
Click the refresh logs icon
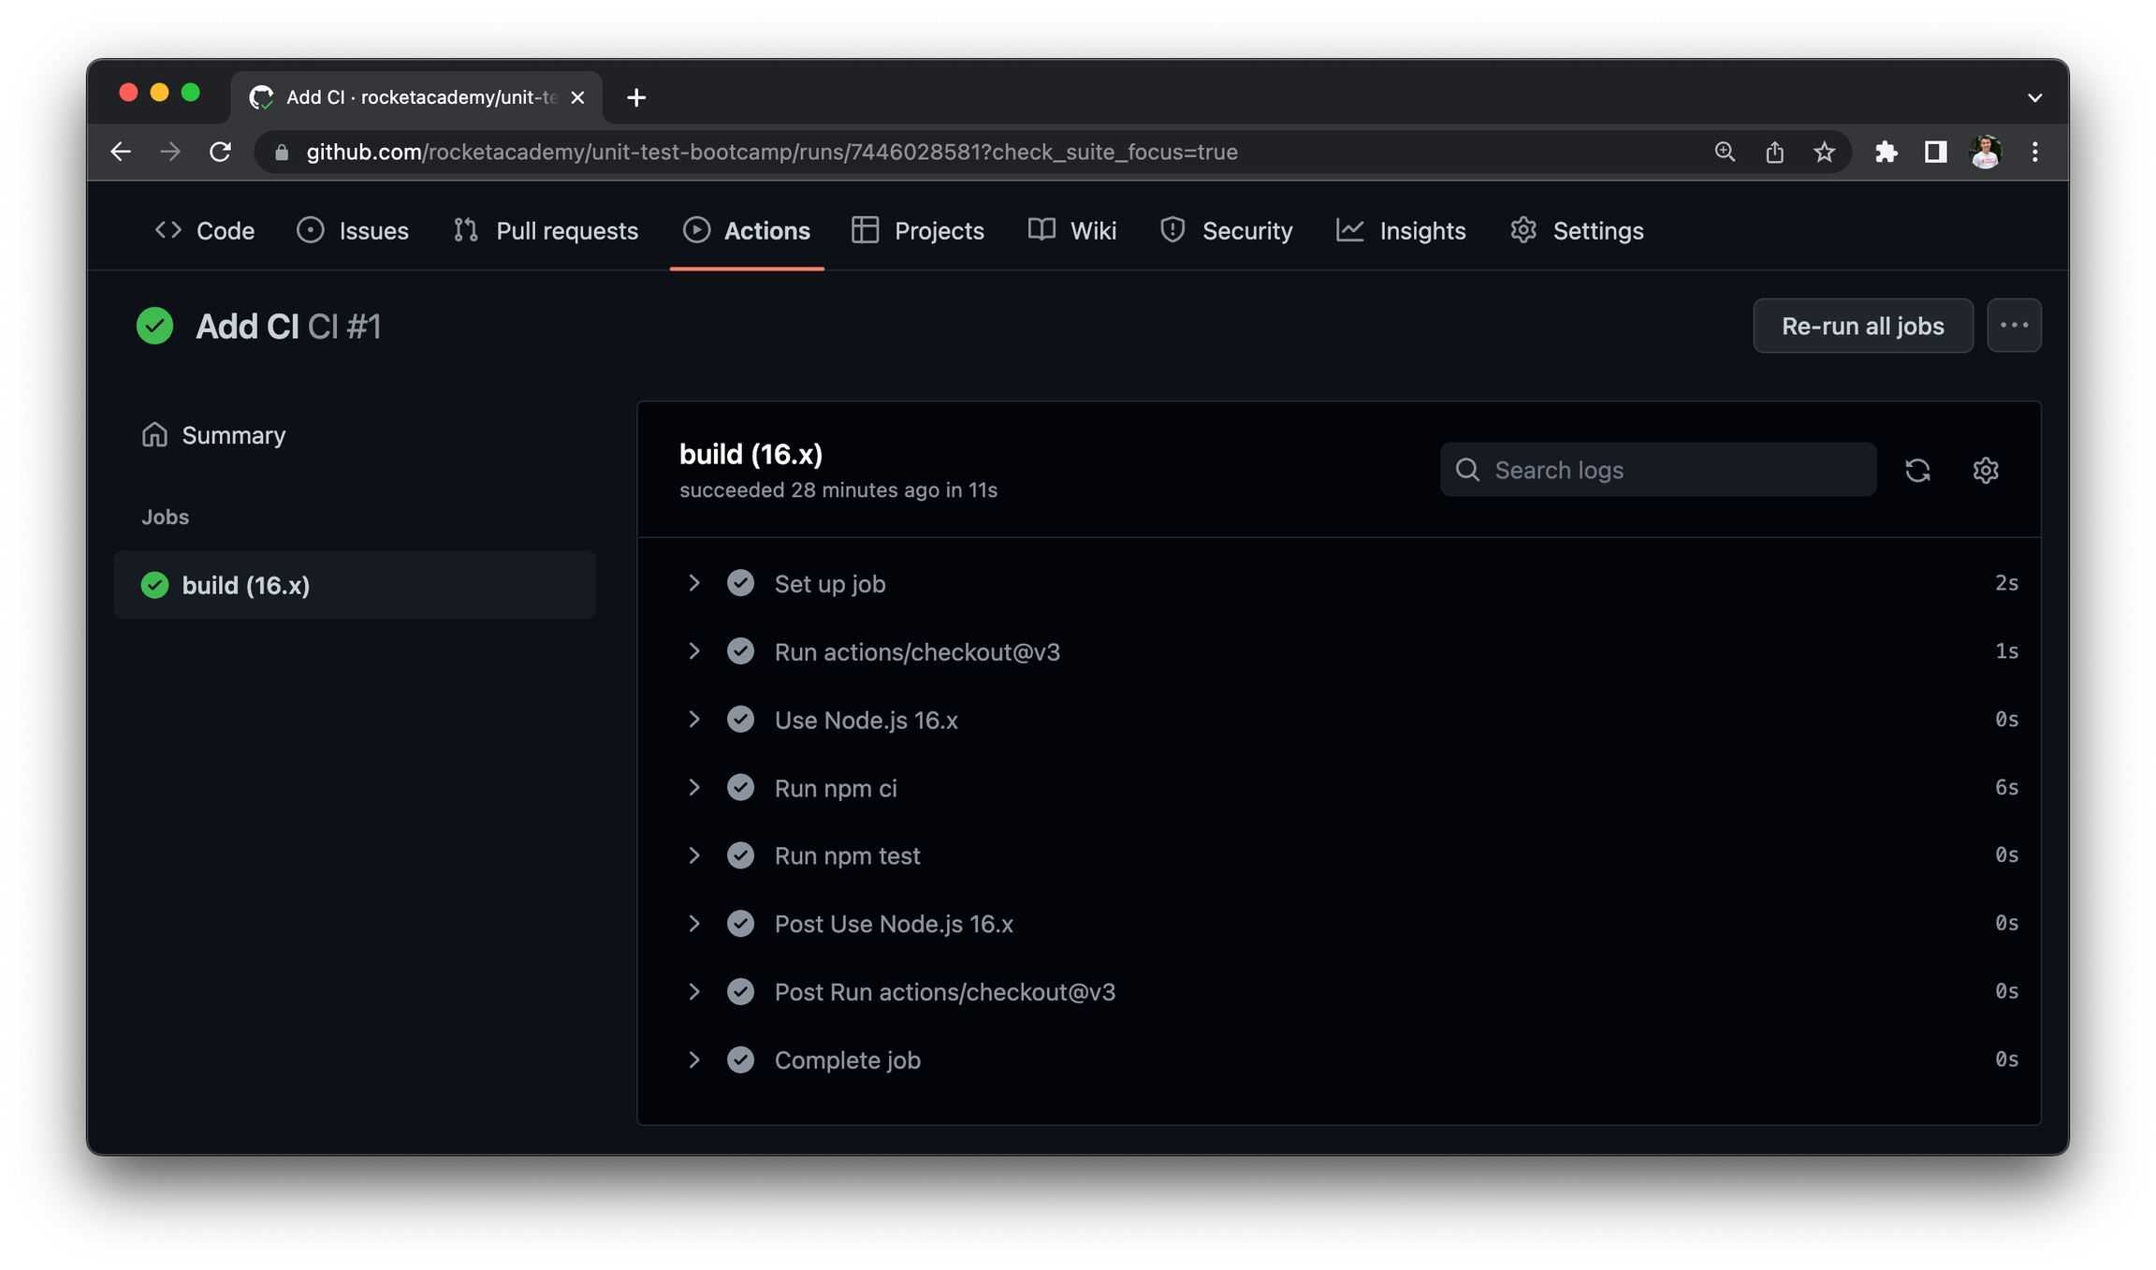pos(1917,470)
